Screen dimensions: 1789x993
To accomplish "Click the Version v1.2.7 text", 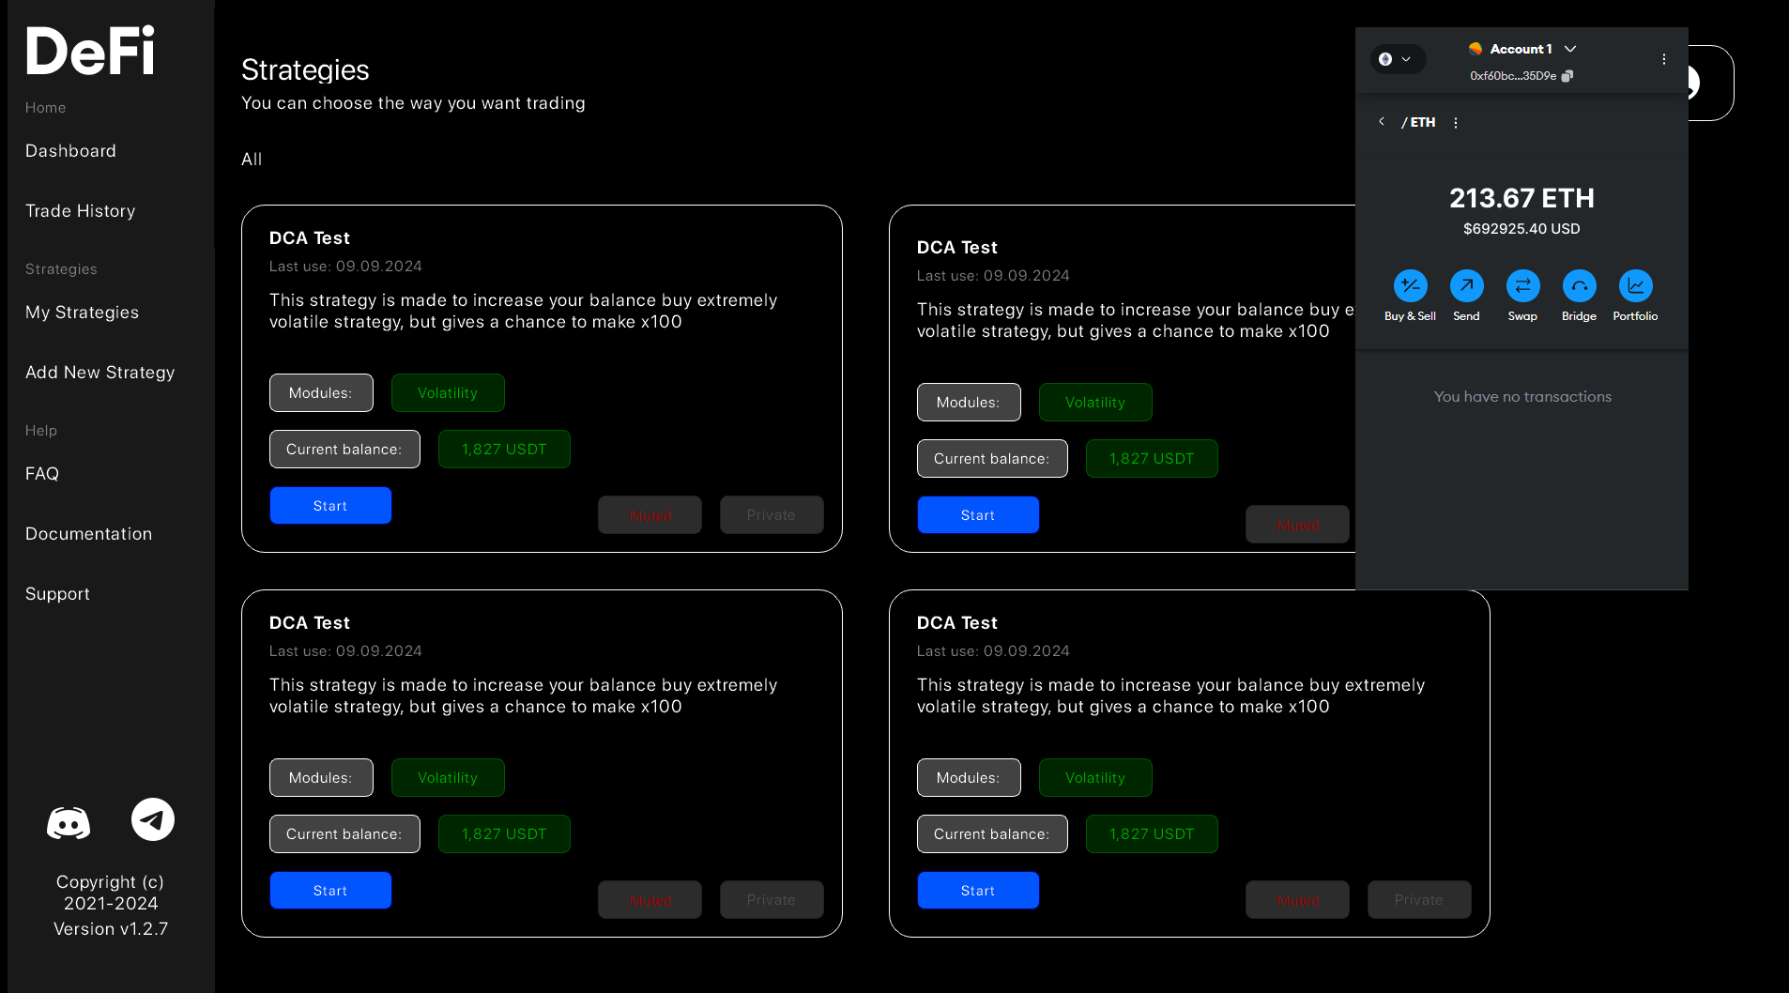I will point(111,929).
